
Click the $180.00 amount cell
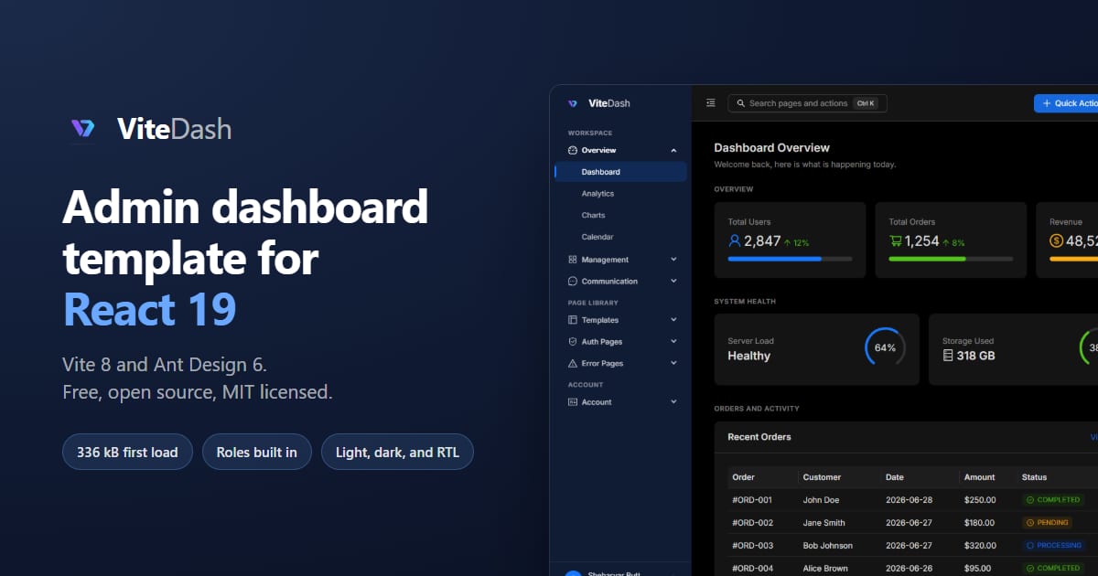979,523
